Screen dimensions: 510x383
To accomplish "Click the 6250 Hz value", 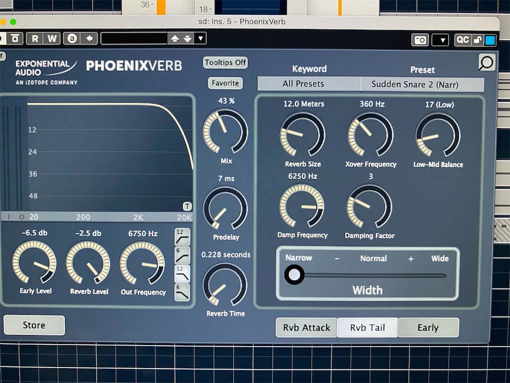I will 302,176.
